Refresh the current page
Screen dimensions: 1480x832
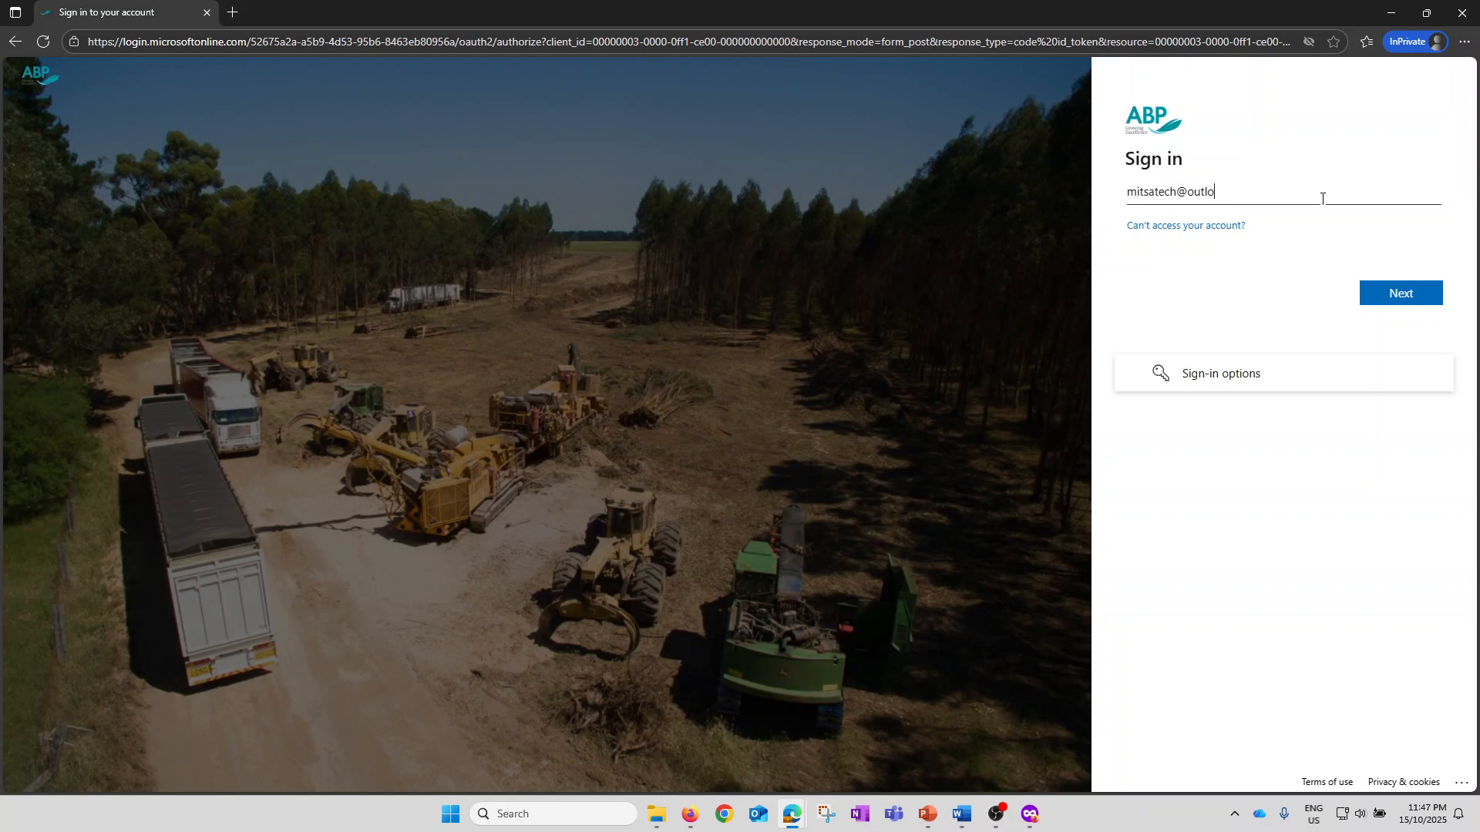[43, 42]
